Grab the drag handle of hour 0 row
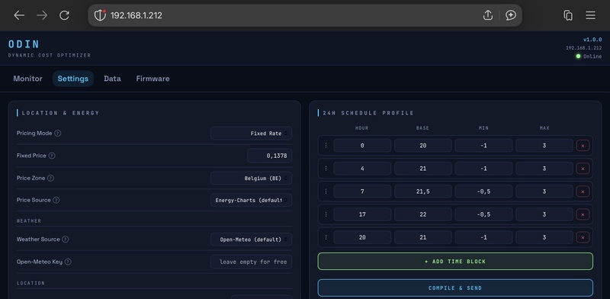This screenshot has height=299, width=610. [x=326, y=146]
